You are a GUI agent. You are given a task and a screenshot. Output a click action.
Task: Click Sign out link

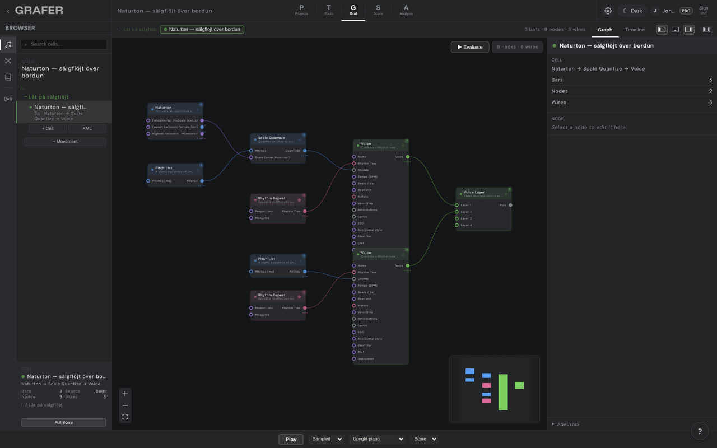(x=704, y=11)
